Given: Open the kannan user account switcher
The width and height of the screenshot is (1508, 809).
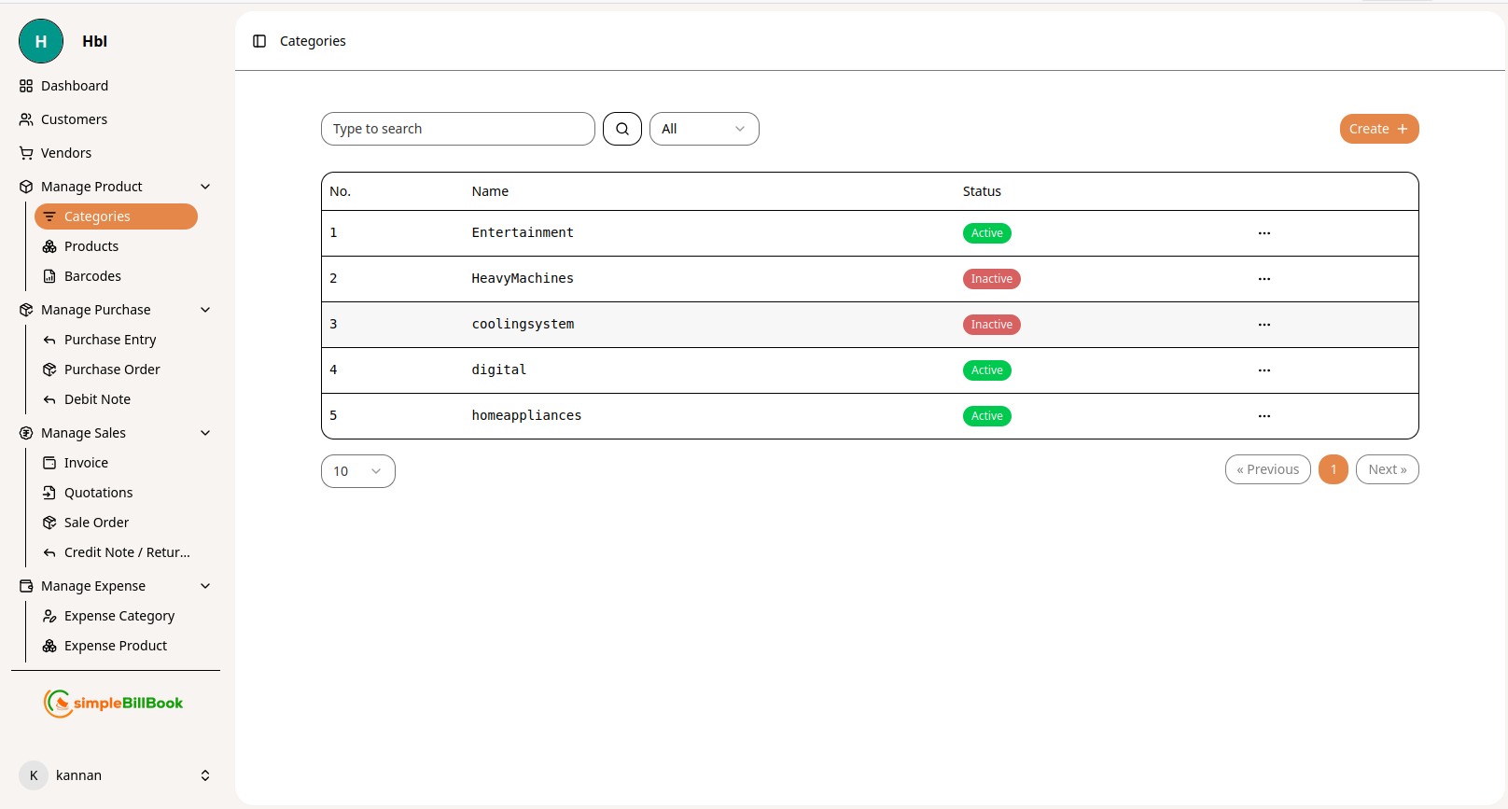Looking at the screenshot, I should click(204, 775).
